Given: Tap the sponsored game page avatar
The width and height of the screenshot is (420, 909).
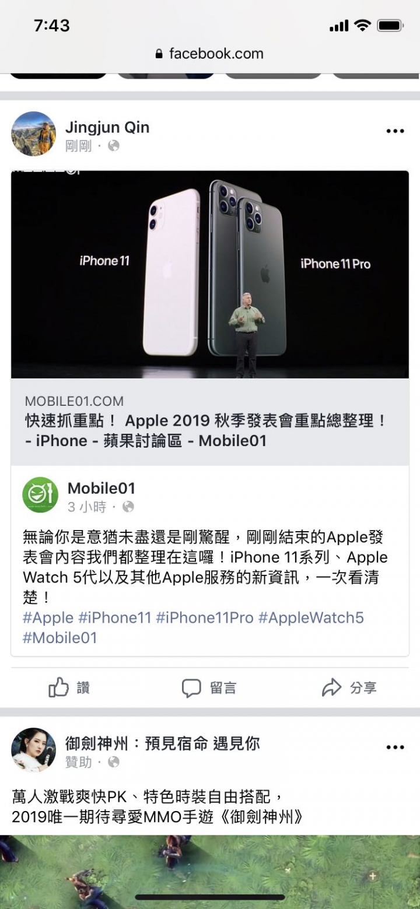Looking at the screenshot, I should tap(34, 750).
